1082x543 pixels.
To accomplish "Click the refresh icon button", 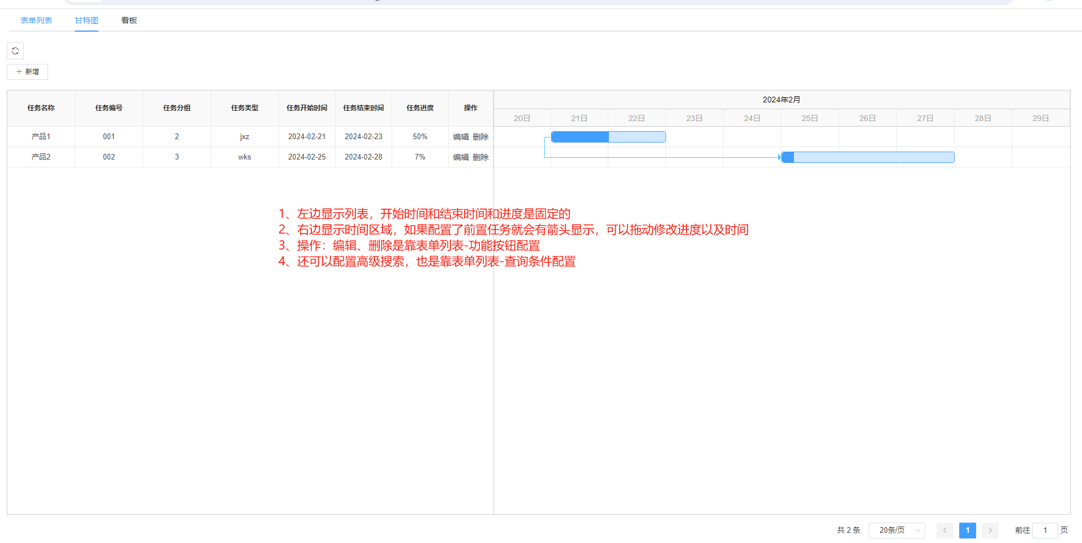I will pyautogui.click(x=15, y=51).
